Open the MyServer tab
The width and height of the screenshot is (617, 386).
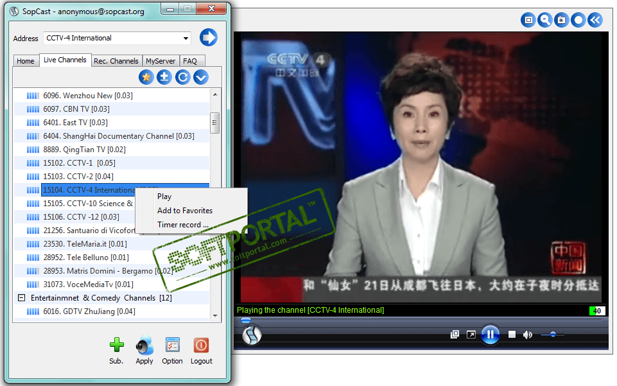(x=161, y=61)
